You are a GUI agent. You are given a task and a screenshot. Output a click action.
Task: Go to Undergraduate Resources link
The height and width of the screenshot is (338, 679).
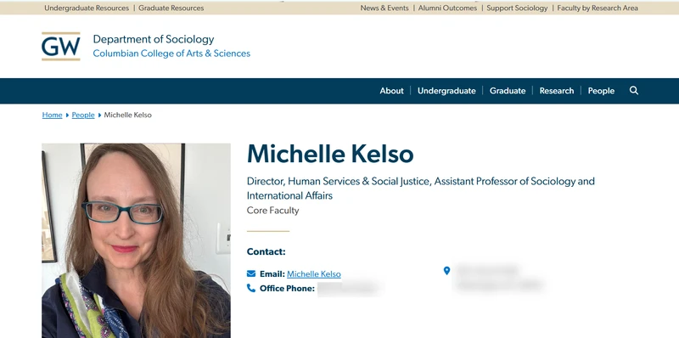pyautogui.click(x=87, y=8)
